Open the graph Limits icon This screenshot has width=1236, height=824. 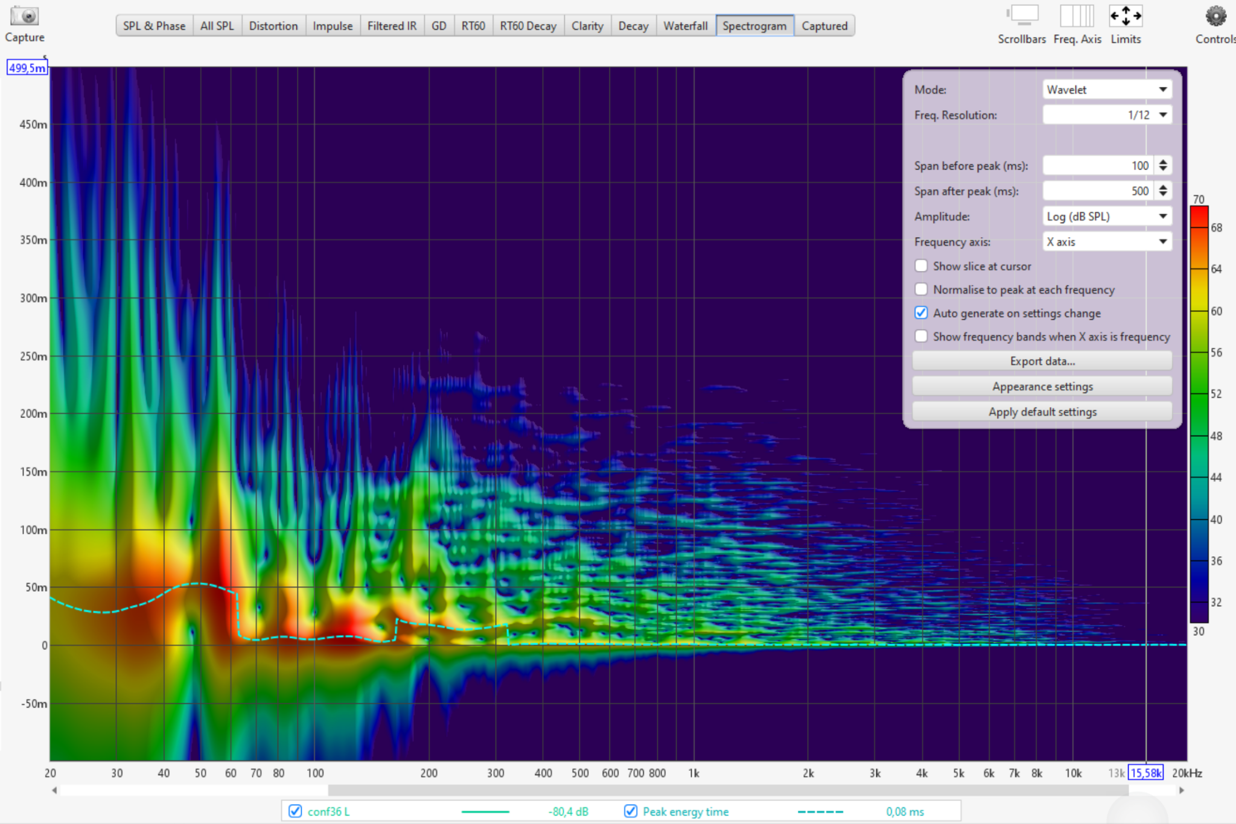[x=1126, y=16]
